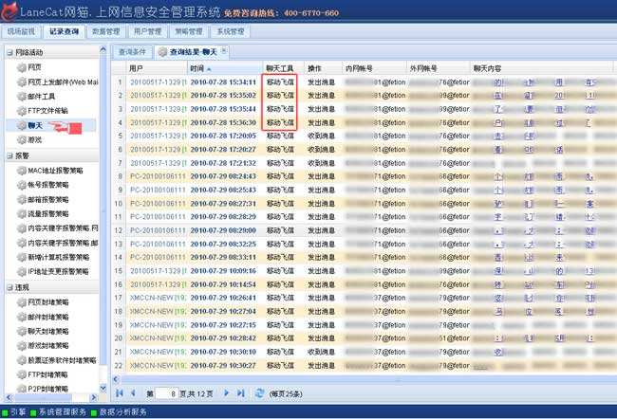
Task: Select row 8 time 2010-07-29 08:24:43
Action: pyautogui.click(x=223, y=176)
